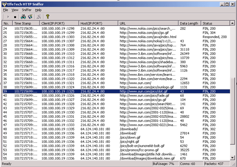Click the greyed-out toolbar icon beside the question mark
This screenshot has width=237, height=167.
coord(39,17)
